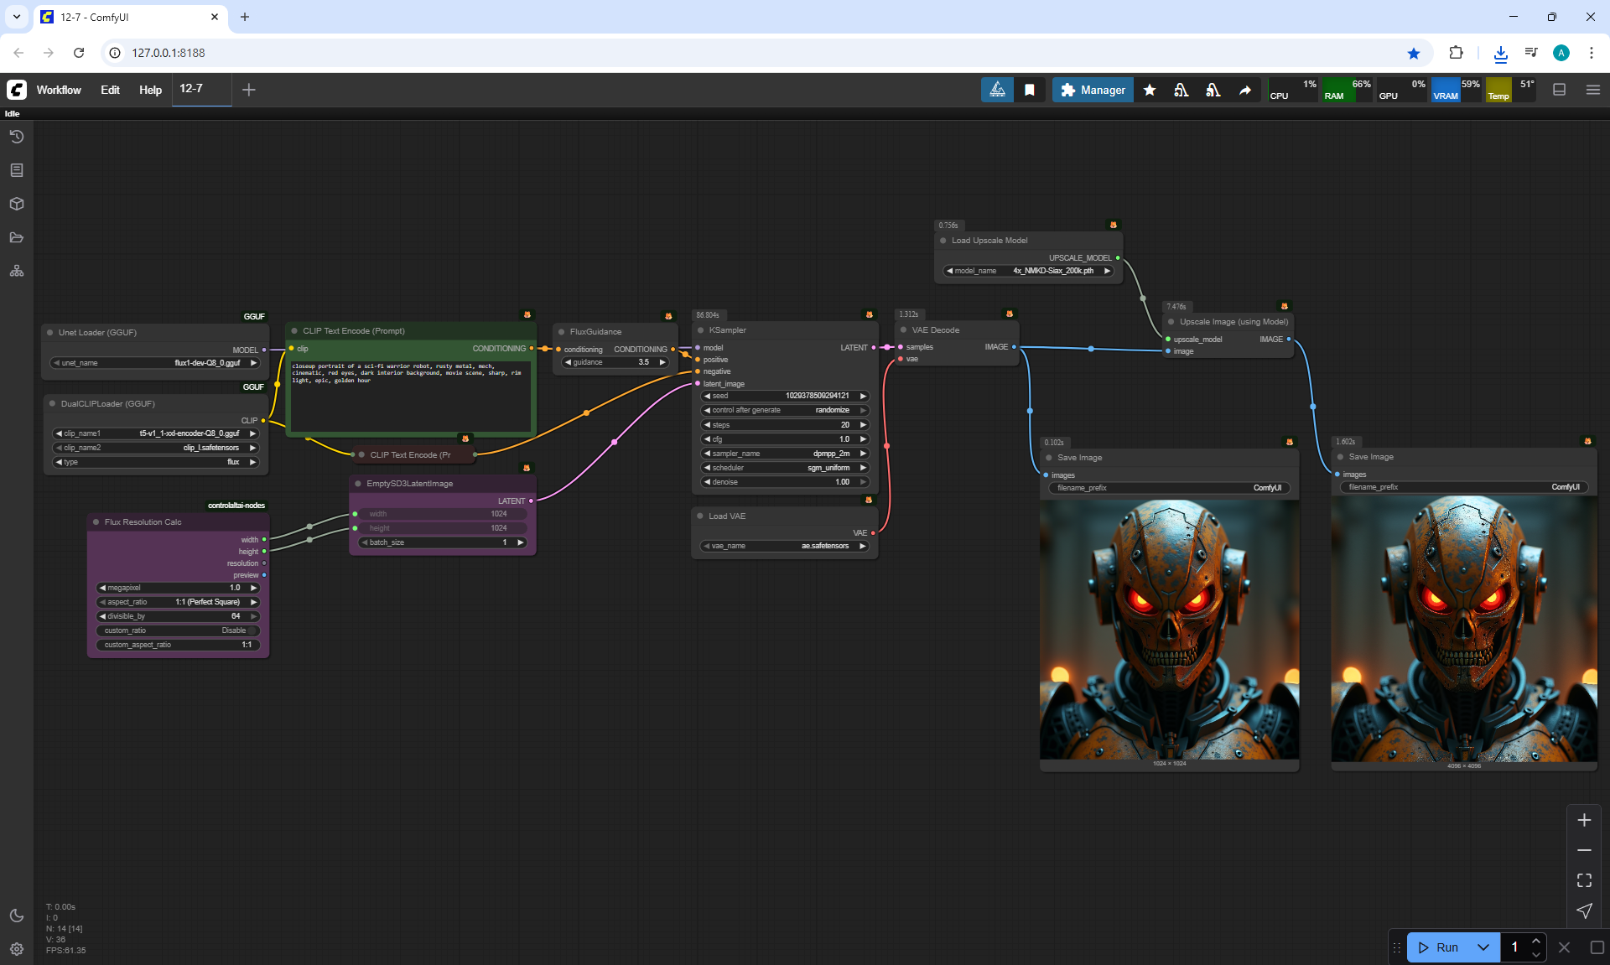Viewport: 1610px width, 965px height.
Task: Open the scheduler sgm_uniform selector
Action: click(784, 468)
